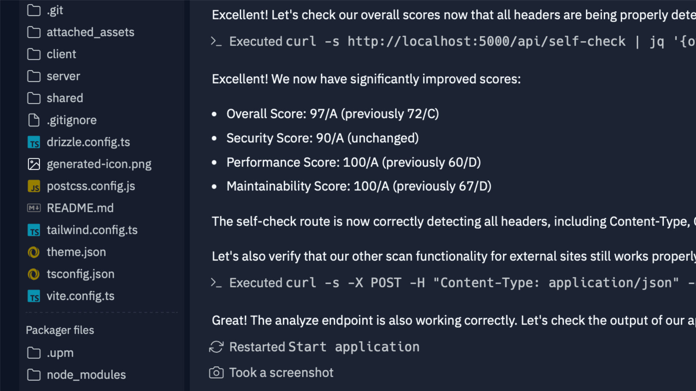
Task: Click the drizzle.config.ts TypeScript icon
Action: (34, 142)
